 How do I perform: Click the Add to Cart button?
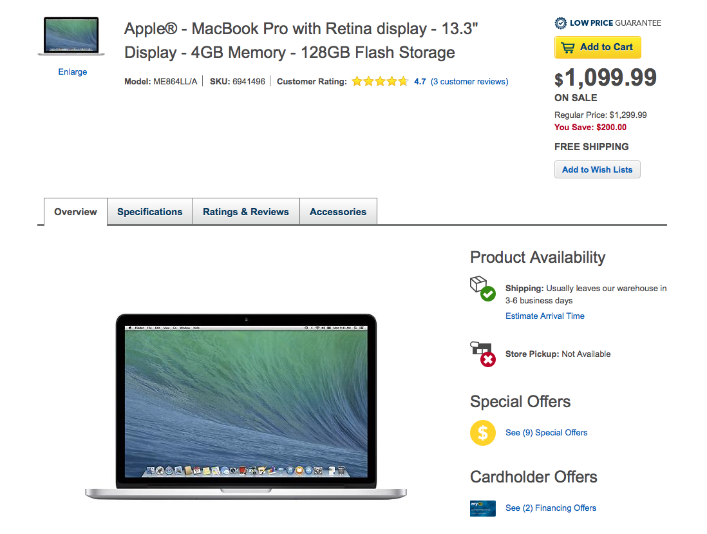(598, 48)
